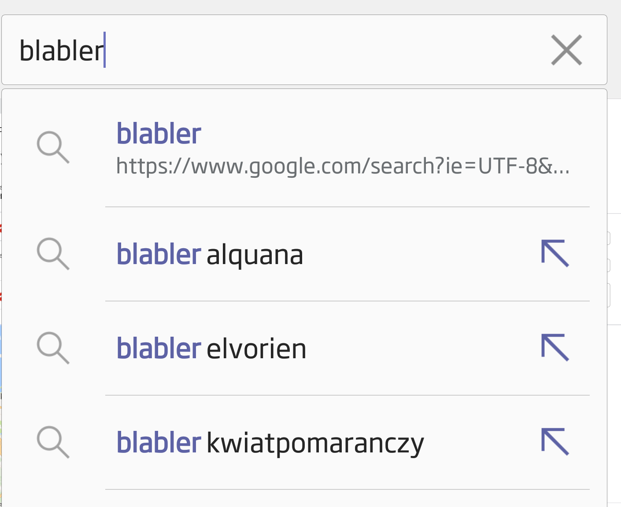
Task: Click magnifier icon next to blabler alquana
Action: (x=53, y=254)
